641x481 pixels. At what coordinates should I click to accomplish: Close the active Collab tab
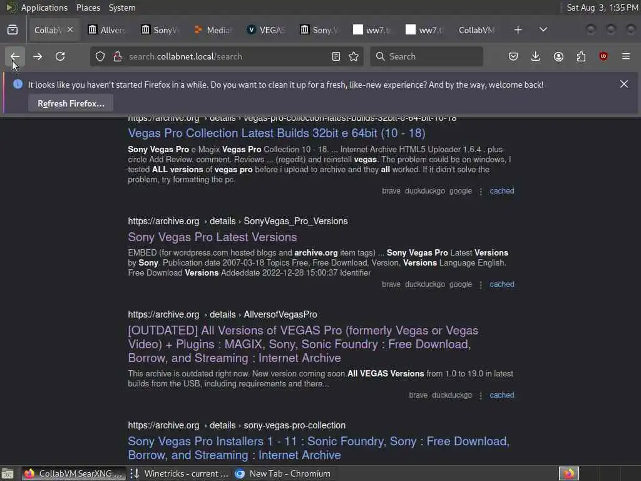tap(70, 29)
